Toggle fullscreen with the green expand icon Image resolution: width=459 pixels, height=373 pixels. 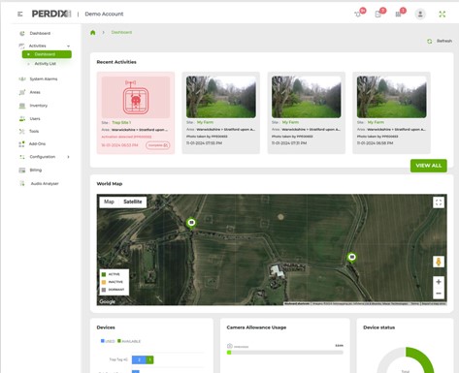pyautogui.click(x=443, y=15)
